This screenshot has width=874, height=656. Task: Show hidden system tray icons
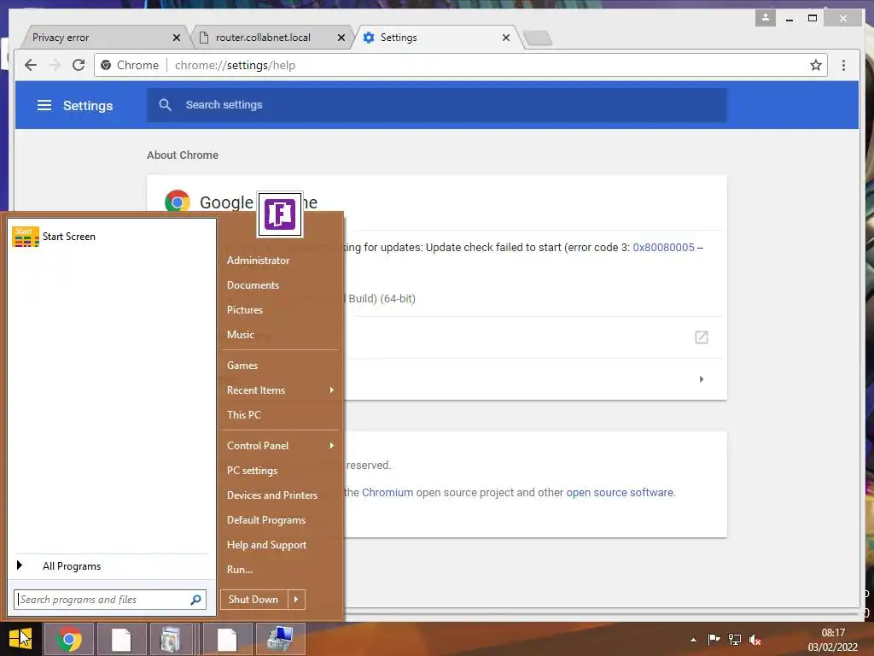click(693, 640)
